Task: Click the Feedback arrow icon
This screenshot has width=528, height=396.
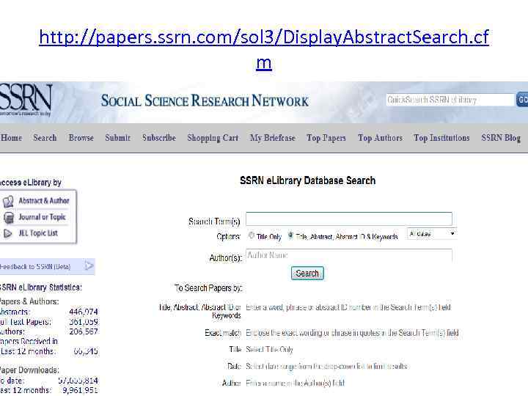Action: (89, 266)
